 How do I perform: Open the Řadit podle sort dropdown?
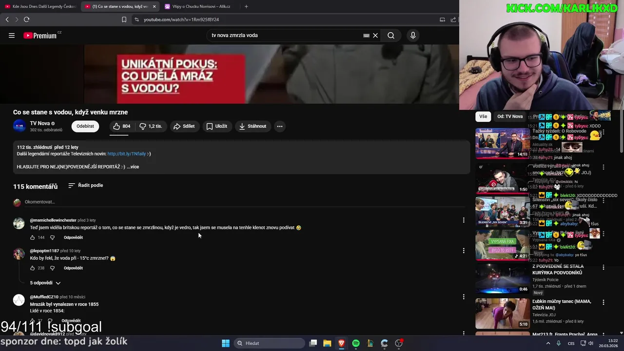click(85, 185)
